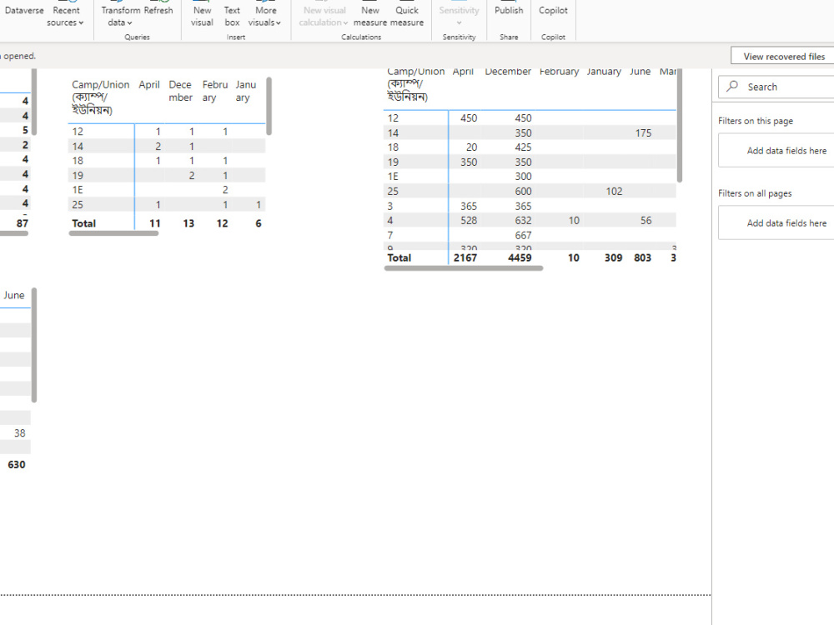Click value 175 in June column
Viewport: 834px width, 625px height.
coord(643,132)
